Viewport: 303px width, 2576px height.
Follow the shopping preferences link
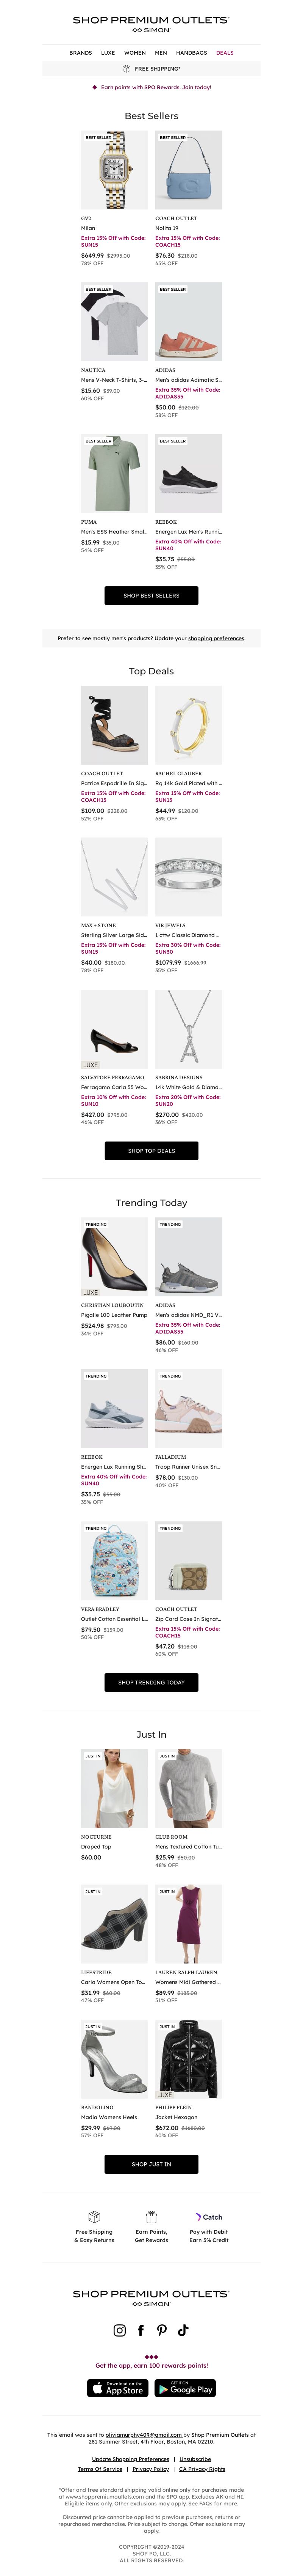[x=216, y=638]
